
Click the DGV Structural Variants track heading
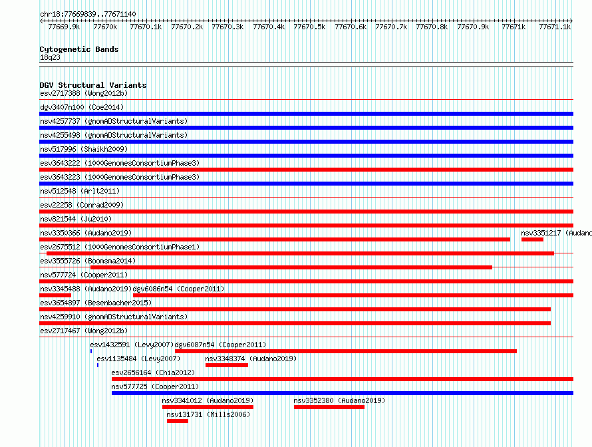click(93, 85)
